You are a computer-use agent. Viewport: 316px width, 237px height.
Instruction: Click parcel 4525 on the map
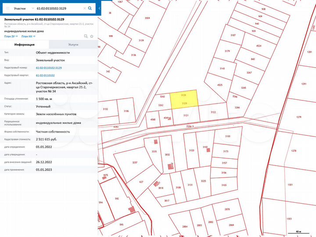tap(220, 85)
